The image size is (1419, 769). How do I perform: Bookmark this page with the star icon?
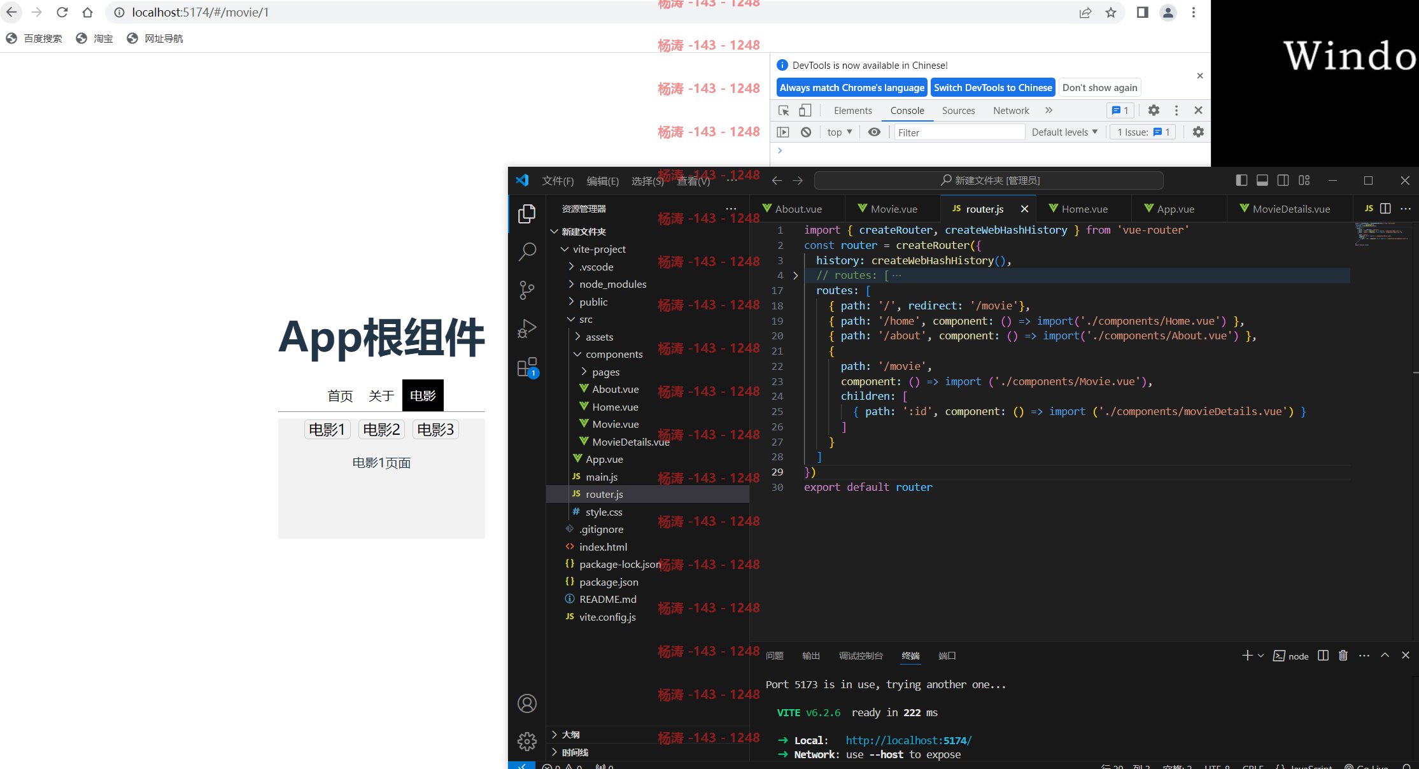pos(1111,12)
